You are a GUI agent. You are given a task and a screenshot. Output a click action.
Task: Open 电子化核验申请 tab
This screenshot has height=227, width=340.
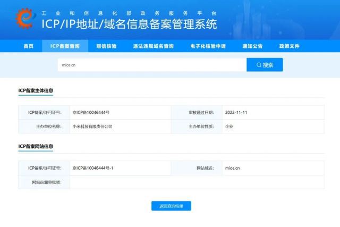coord(208,46)
